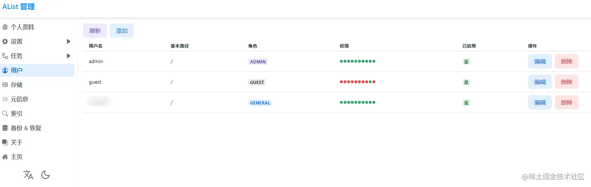Click the 刷新 button
Viewport: 591px width, 187px height.
(95, 31)
